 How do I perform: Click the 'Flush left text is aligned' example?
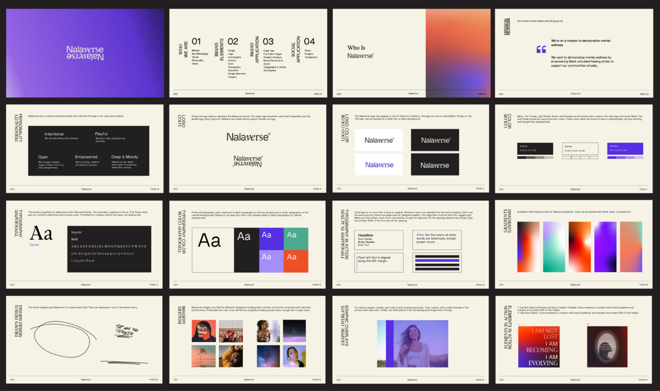point(379,262)
